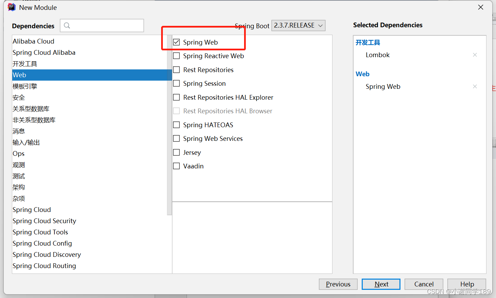
Task: Select Spring Cloud Alibaba category
Action: tap(90, 52)
